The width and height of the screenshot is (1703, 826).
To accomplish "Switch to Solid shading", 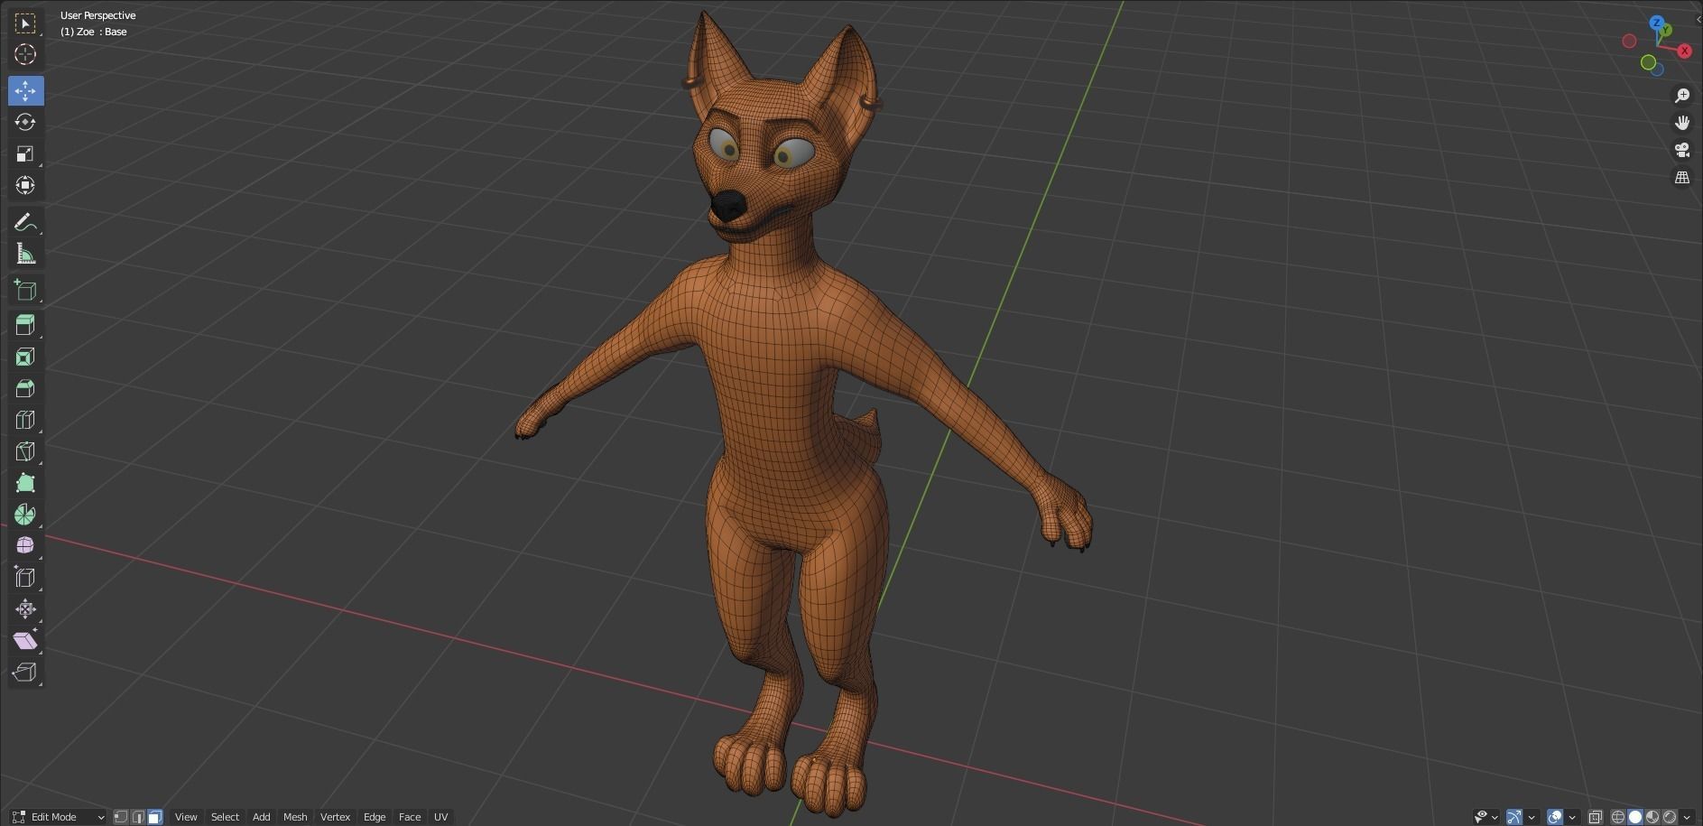I will click(1635, 817).
